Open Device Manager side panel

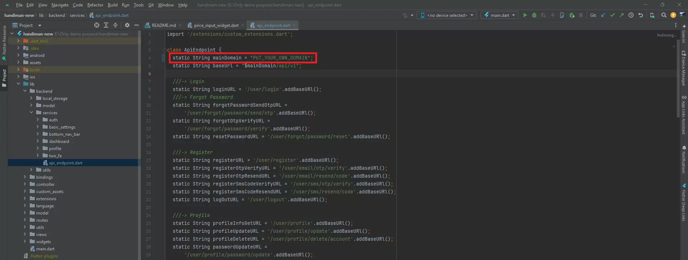point(684,68)
